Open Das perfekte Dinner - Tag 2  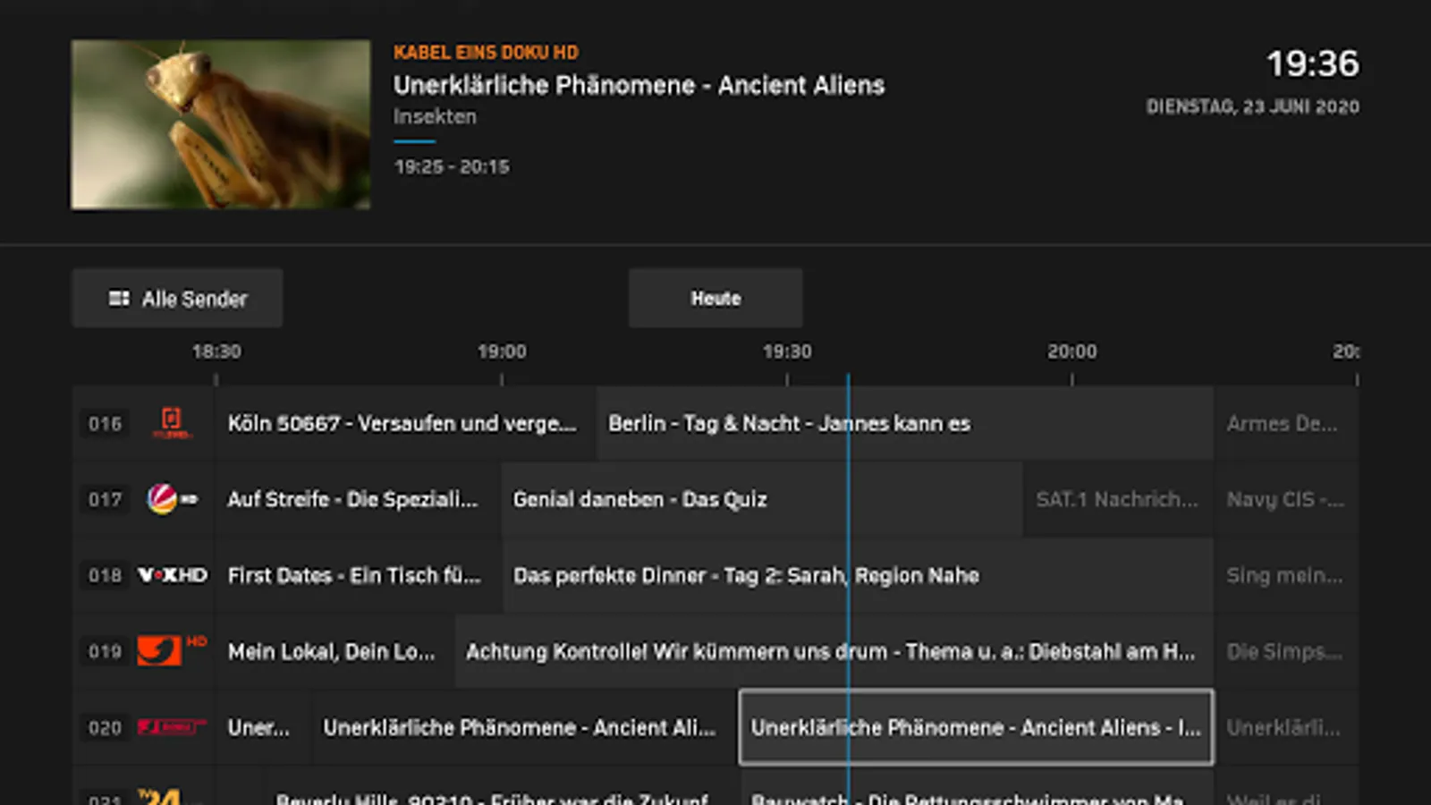click(x=858, y=575)
